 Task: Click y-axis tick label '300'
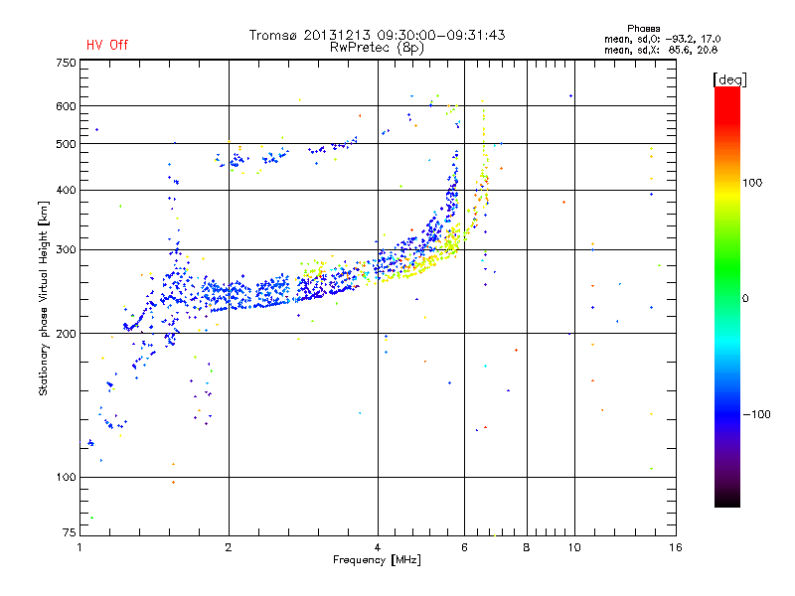(x=66, y=249)
